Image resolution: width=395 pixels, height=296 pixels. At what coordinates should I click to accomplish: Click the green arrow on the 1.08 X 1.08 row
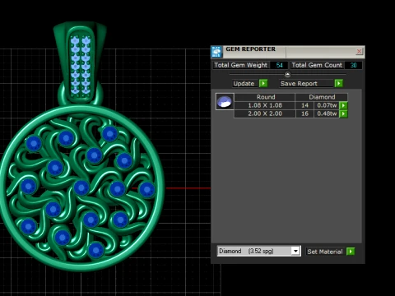(x=343, y=105)
